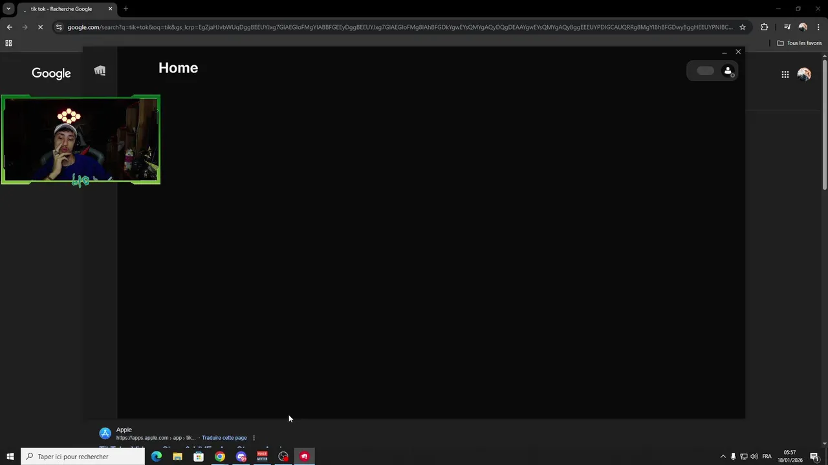Image resolution: width=828 pixels, height=465 pixels.
Task: Click Traduire cette page link
Action: [x=224, y=438]
